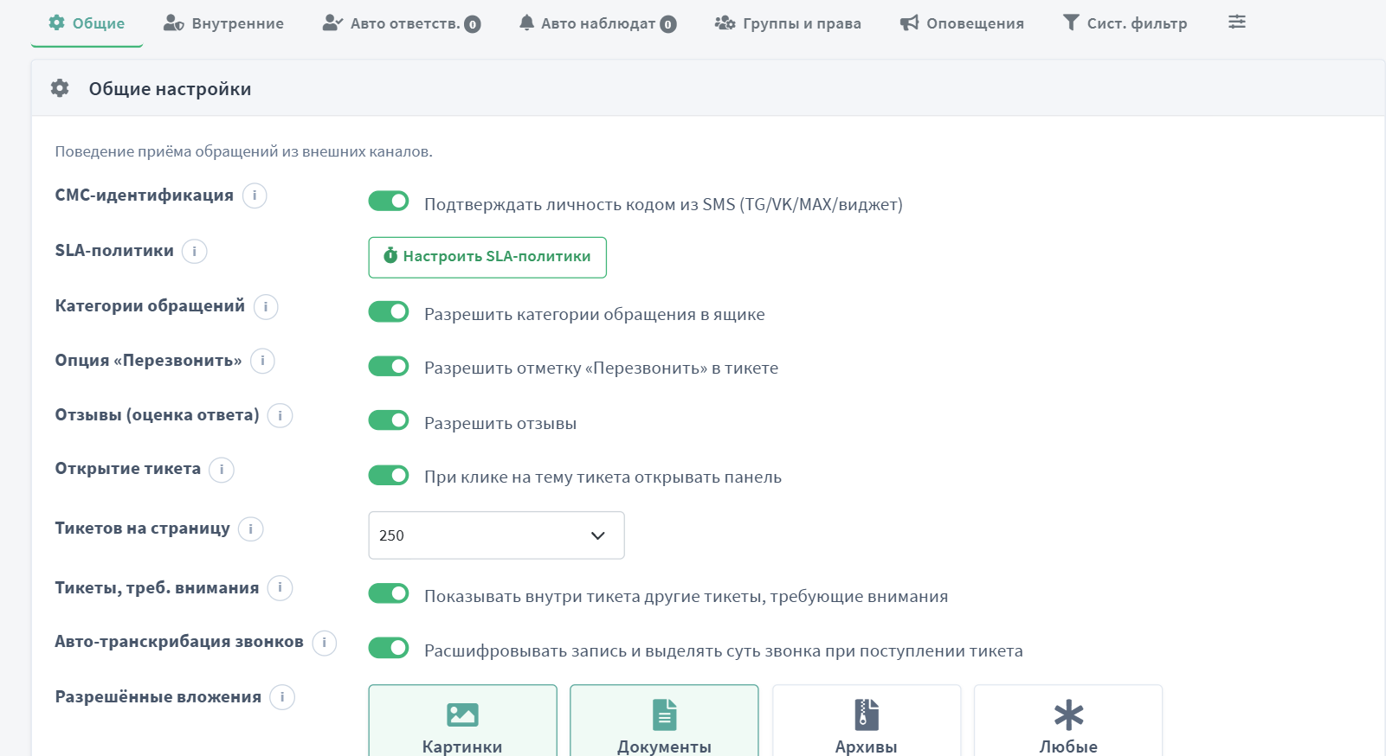Viewport: 1386px width, 756px height.
Task: Disable showing other attention-requiring tickets
Action: click(389, 593)
